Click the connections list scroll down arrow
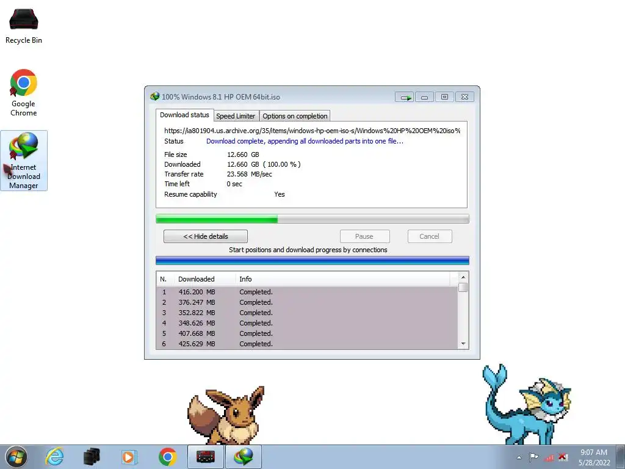The height and width of the screenshot is (469, 625). [x=463, y=344]
